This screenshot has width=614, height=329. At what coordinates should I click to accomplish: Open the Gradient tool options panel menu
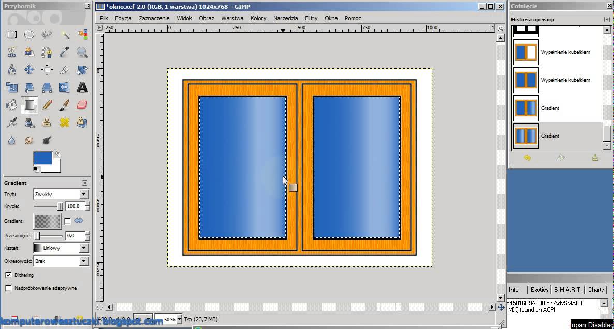tap(84, 183)
